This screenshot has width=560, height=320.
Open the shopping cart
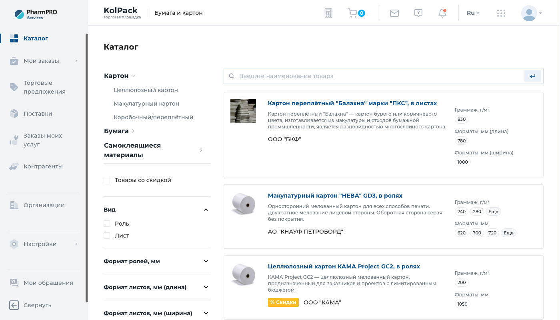(x=356, y=13)
